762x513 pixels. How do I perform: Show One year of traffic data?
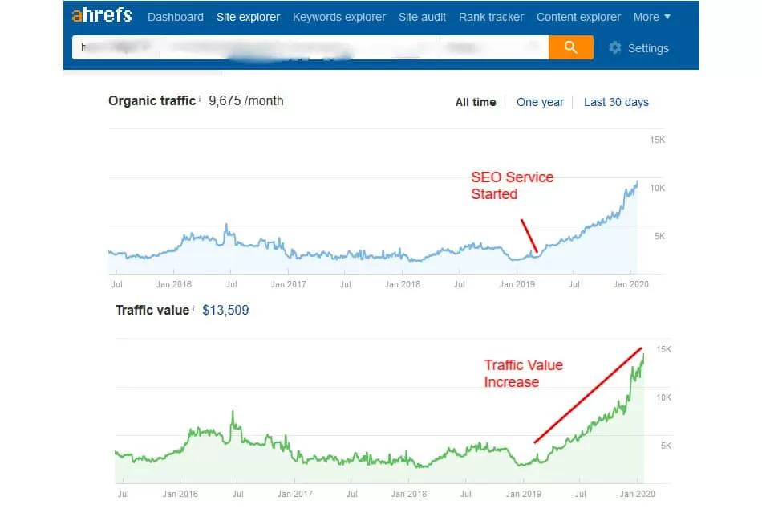pos(540,102)
